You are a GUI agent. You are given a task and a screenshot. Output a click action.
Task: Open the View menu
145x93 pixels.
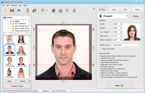8,5
